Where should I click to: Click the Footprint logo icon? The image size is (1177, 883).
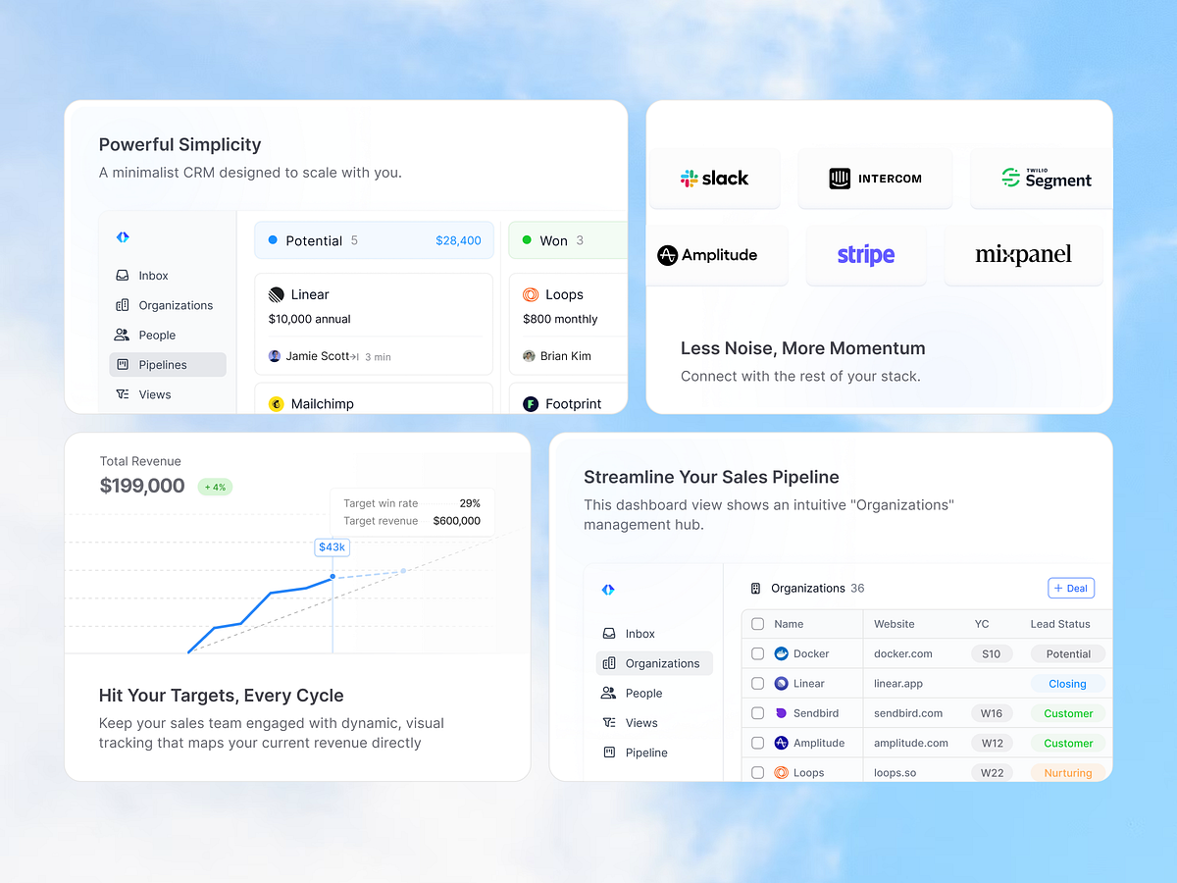531,403
